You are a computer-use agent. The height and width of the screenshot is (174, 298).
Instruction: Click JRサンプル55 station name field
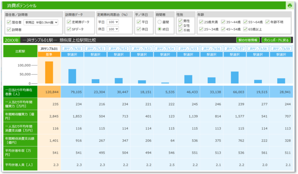[188, 49]
